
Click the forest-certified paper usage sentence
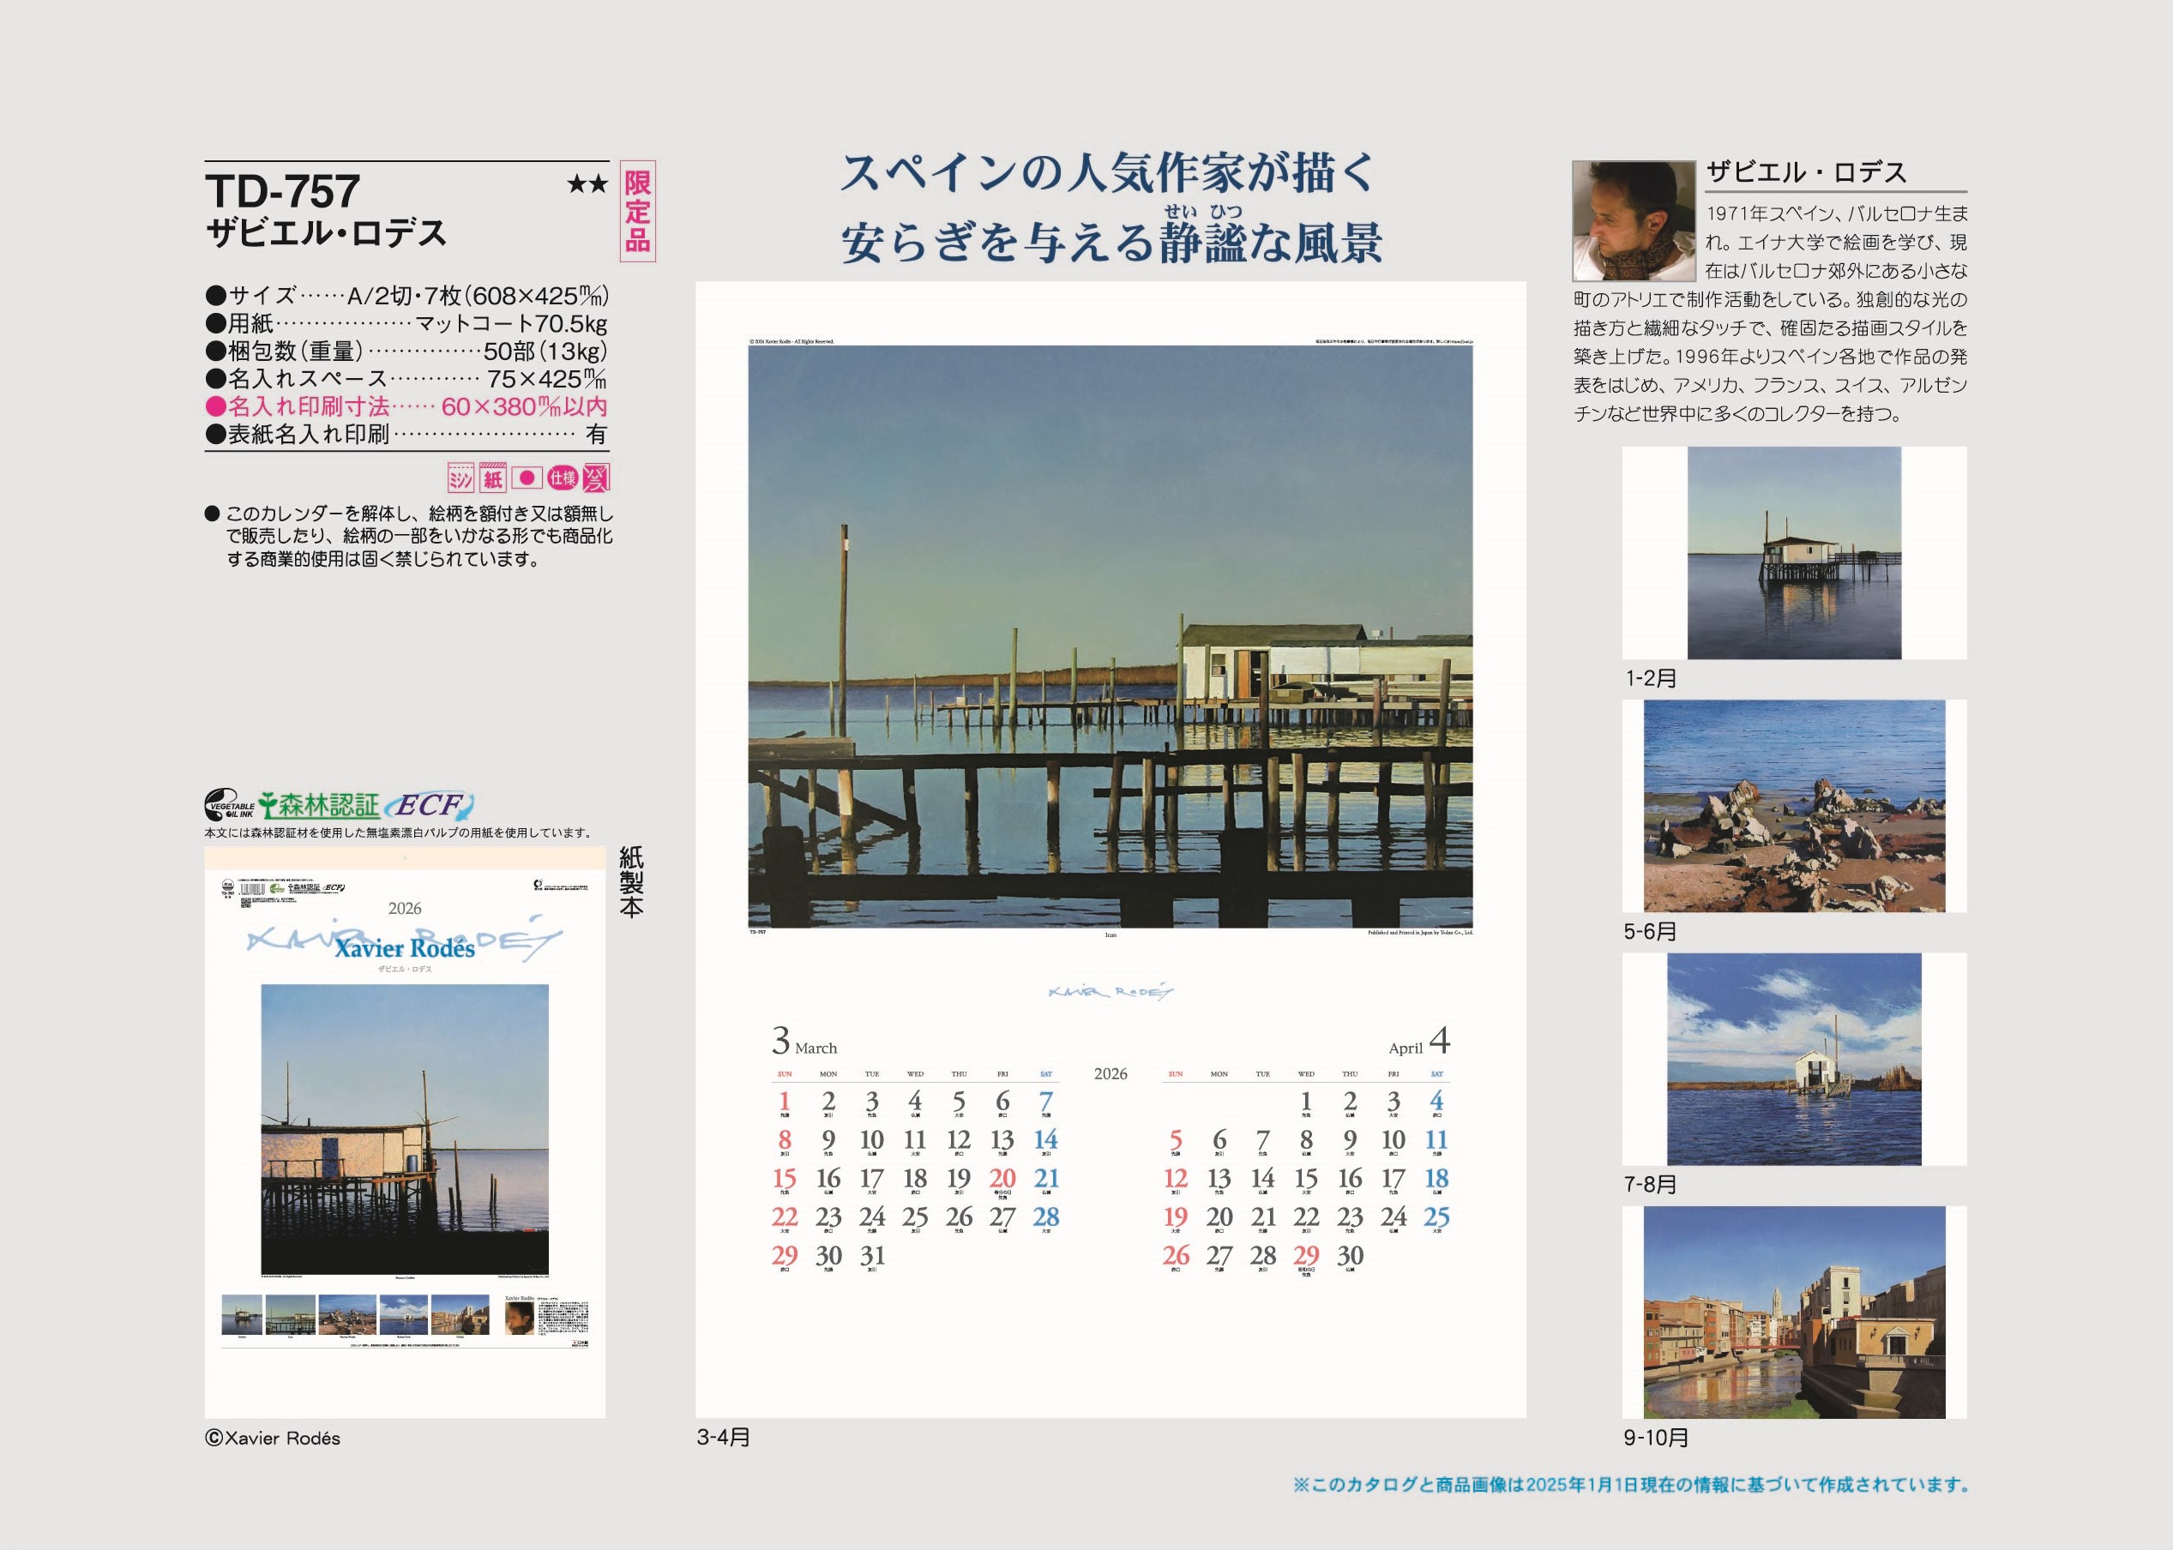[398, 833]
